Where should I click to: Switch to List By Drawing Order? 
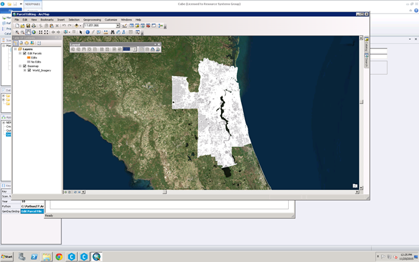[x=15, y=43]
